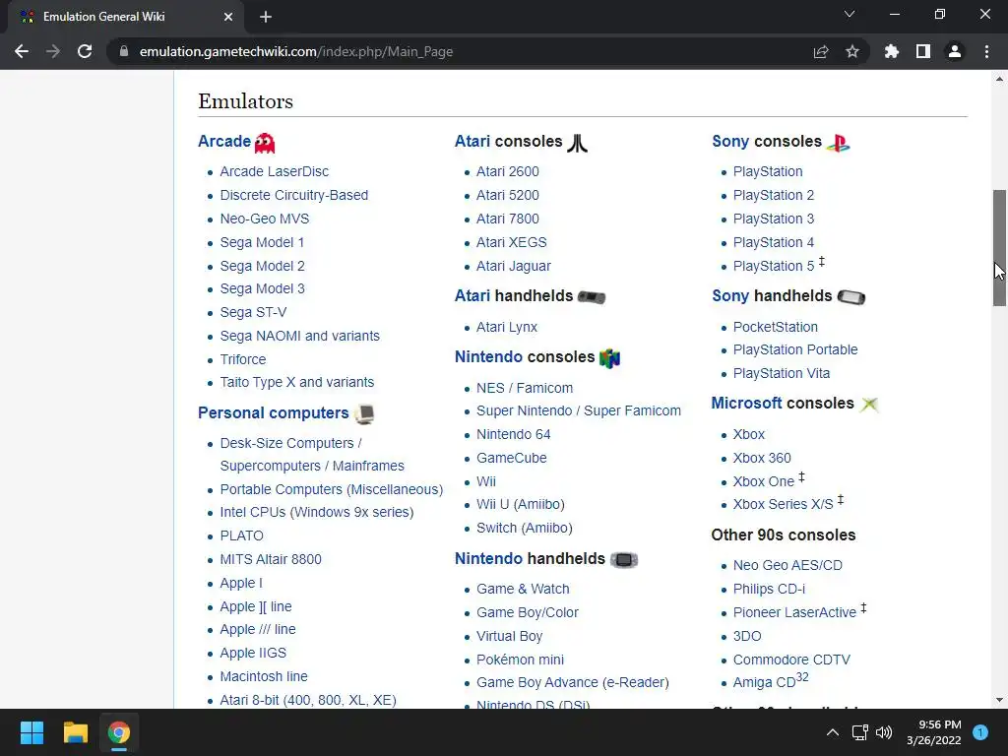Click the scrollbar up arrow
The image size is (1008, 756).
(x=999, y=79)
